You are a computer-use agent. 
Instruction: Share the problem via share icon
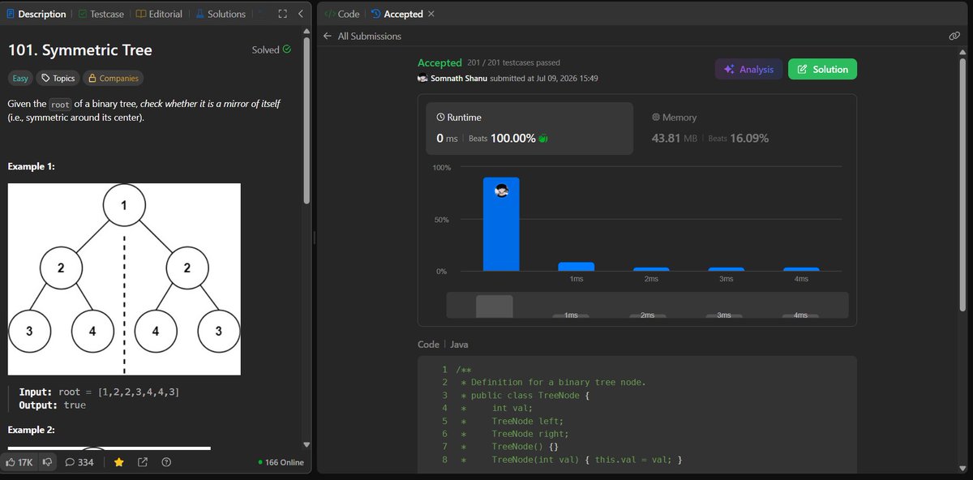(143, 462)
